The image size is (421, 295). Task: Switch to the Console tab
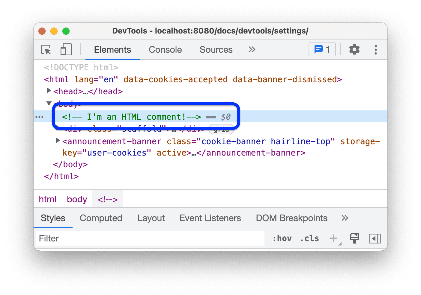[x=165, y=50]
